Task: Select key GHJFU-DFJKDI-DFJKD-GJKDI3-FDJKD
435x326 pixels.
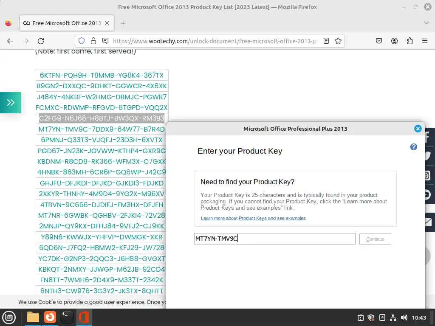Action: coord(102,183)
